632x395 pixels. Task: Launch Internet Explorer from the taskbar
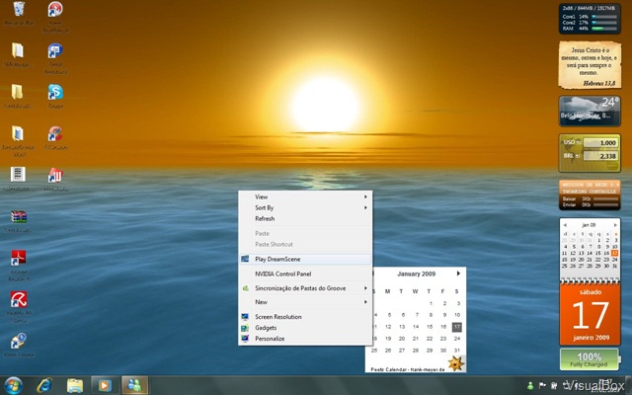coord(44,385)
